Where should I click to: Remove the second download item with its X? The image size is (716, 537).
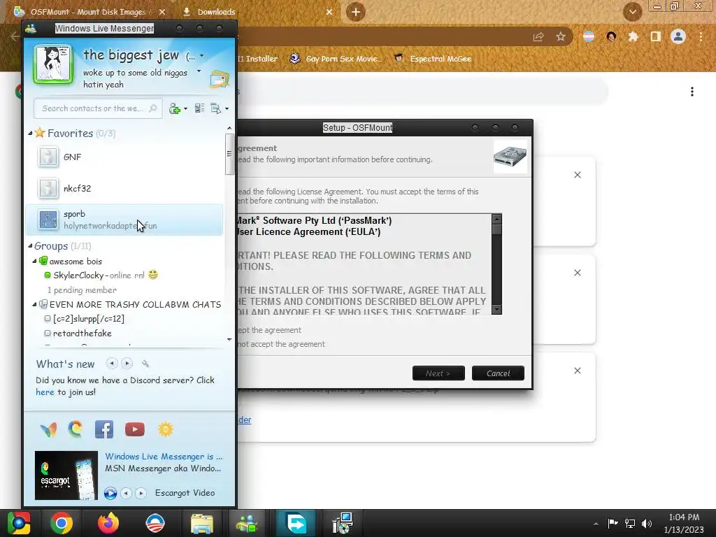tap(578, 273)
